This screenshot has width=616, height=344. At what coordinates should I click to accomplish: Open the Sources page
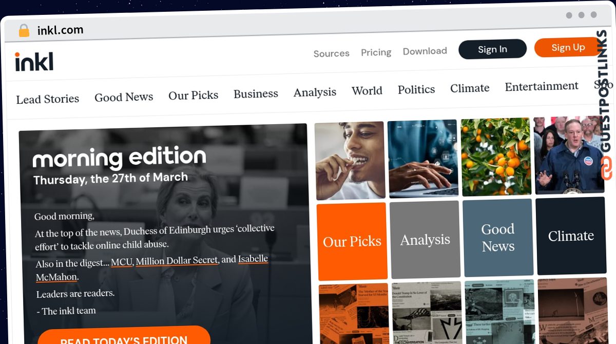(x=331, y=53)
